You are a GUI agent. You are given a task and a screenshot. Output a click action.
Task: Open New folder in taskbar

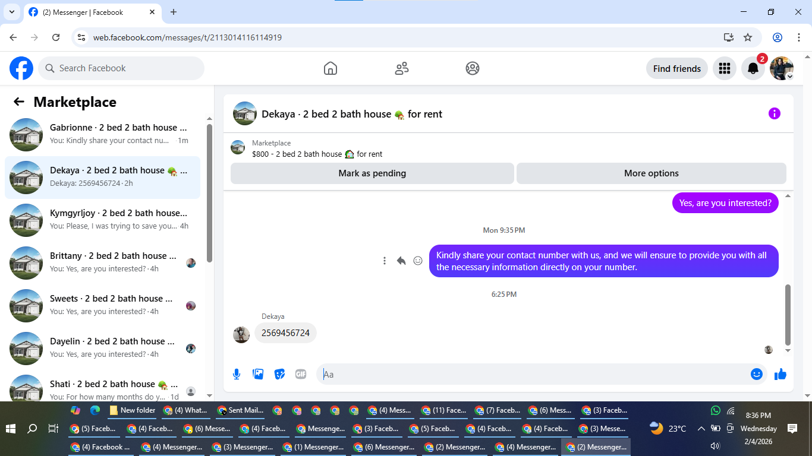click(x=133, y=410)
